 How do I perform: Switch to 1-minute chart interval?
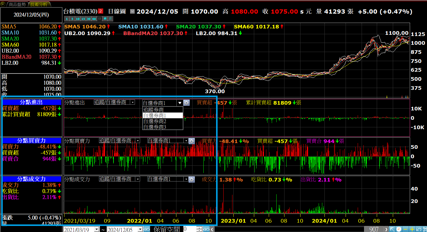click(x=67, y=19)
